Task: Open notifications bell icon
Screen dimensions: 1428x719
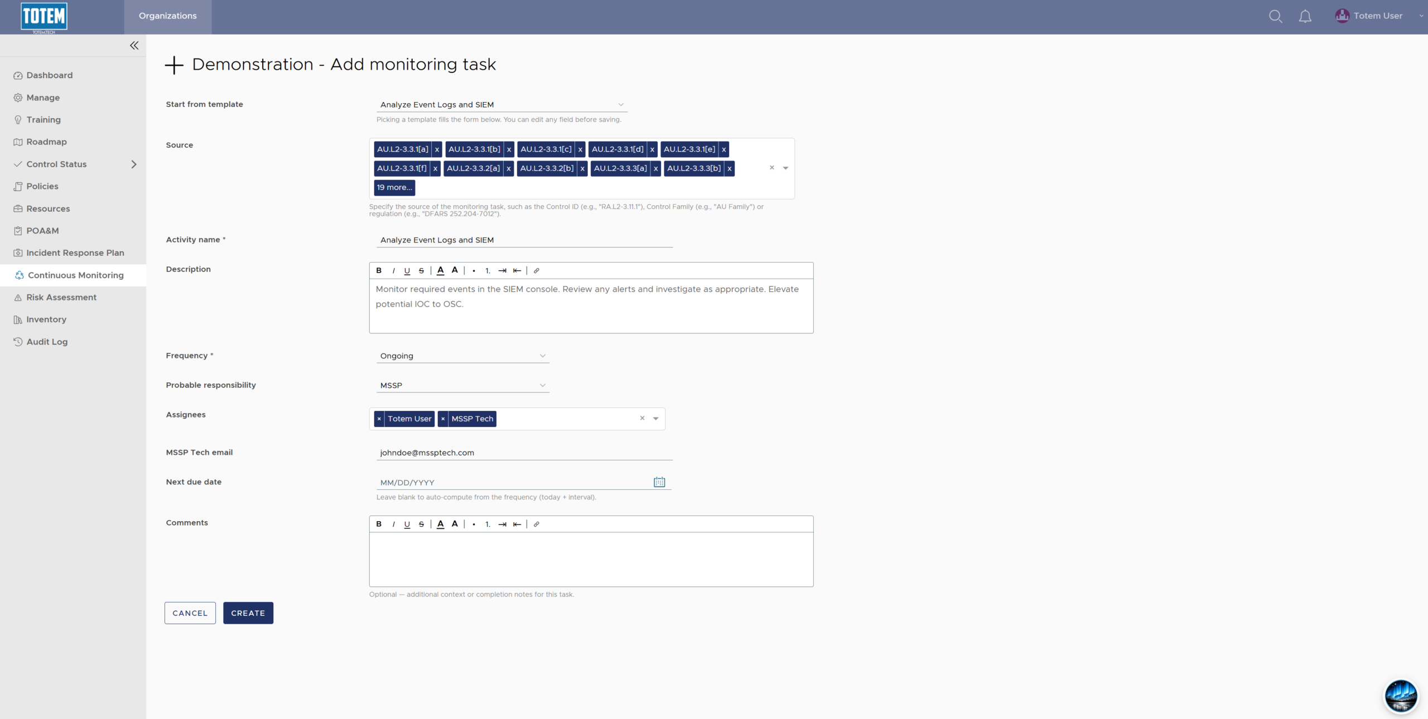Action: [x=1305, y=16]
